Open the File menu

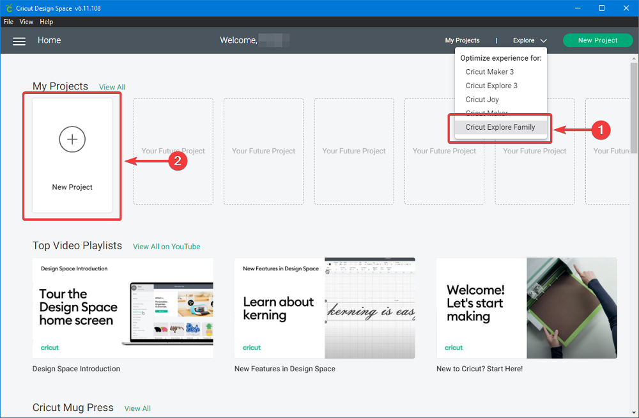click(x=8, y=22)
